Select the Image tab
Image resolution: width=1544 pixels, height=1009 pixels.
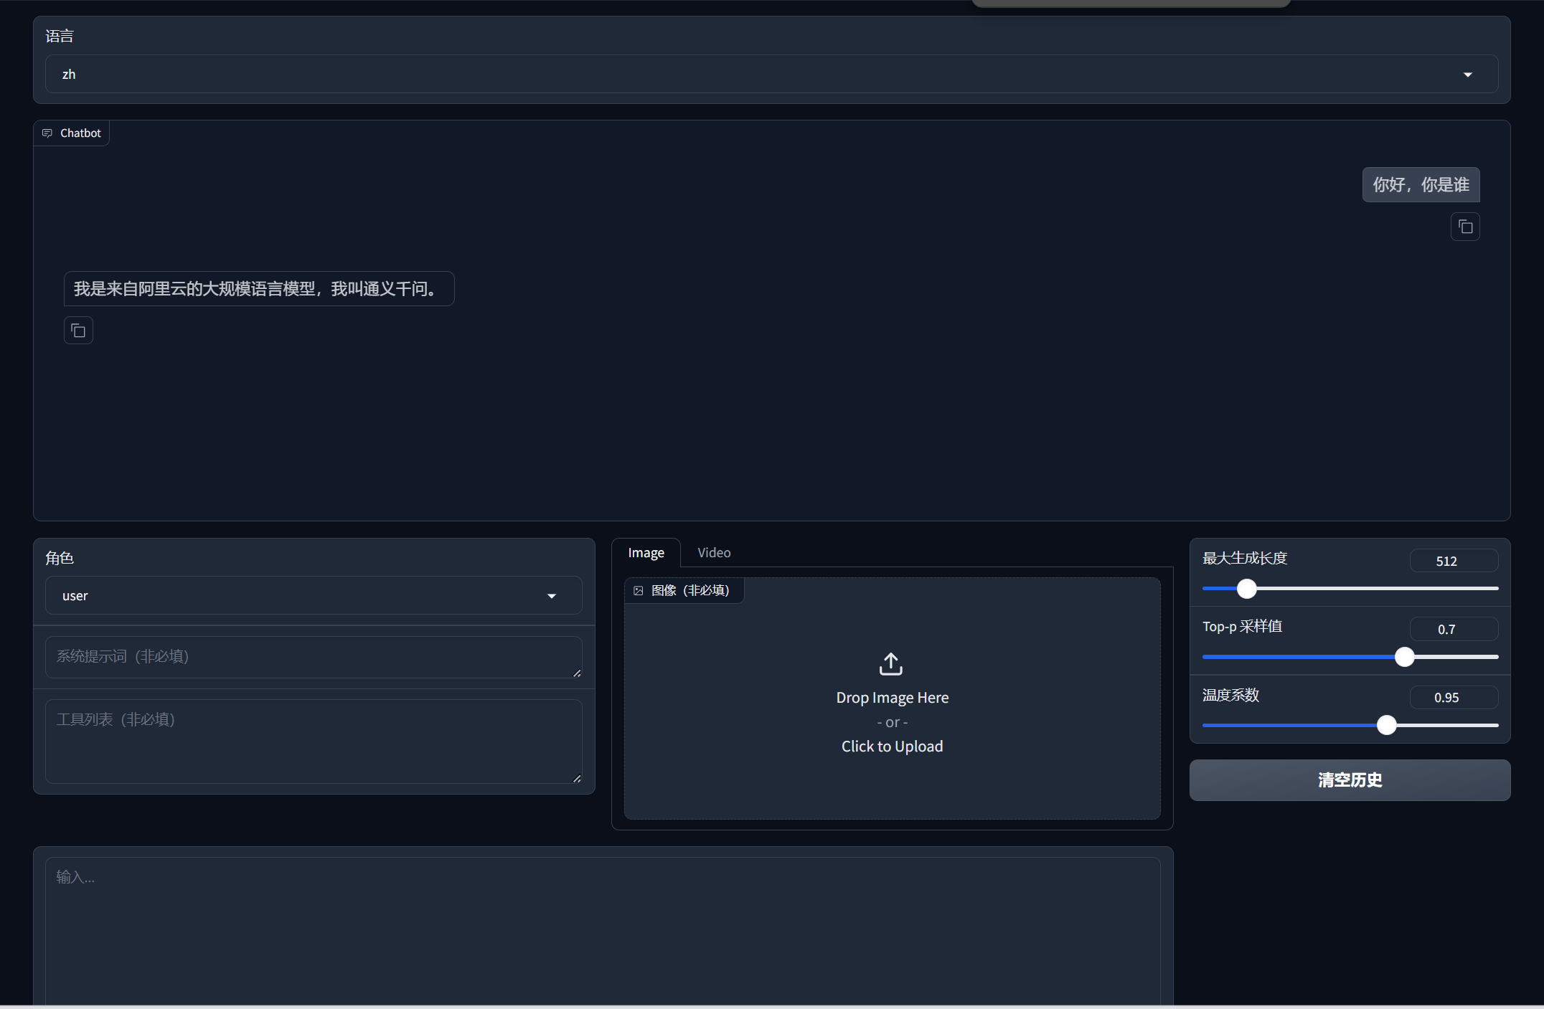646,553
